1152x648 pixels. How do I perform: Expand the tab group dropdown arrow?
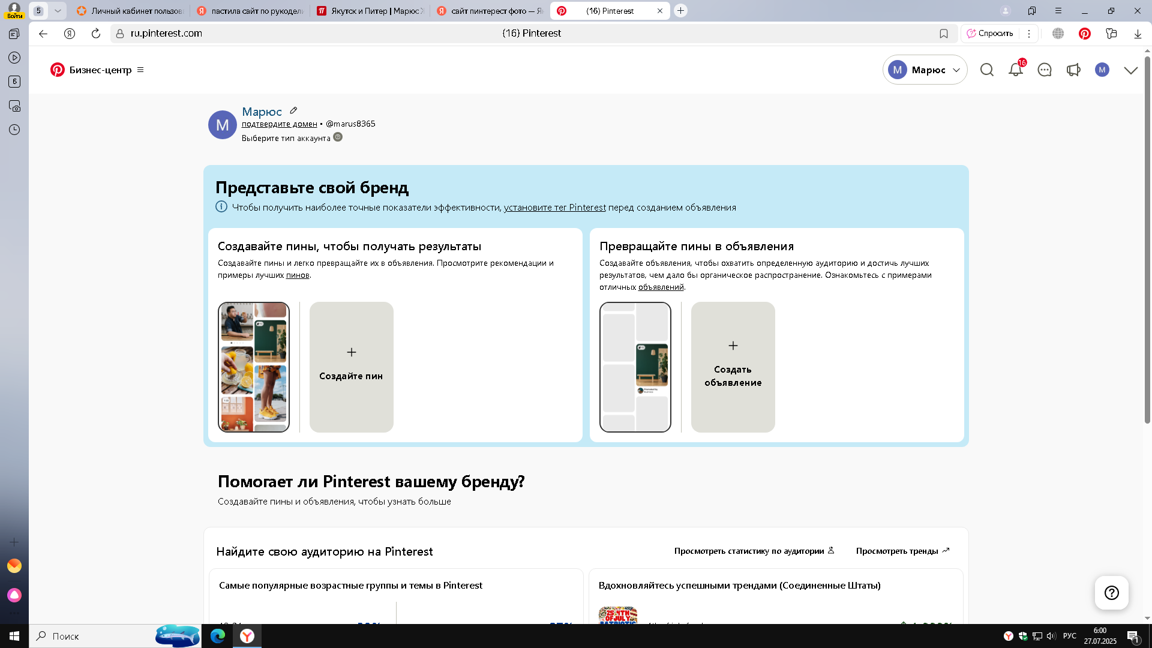(58, 11)
